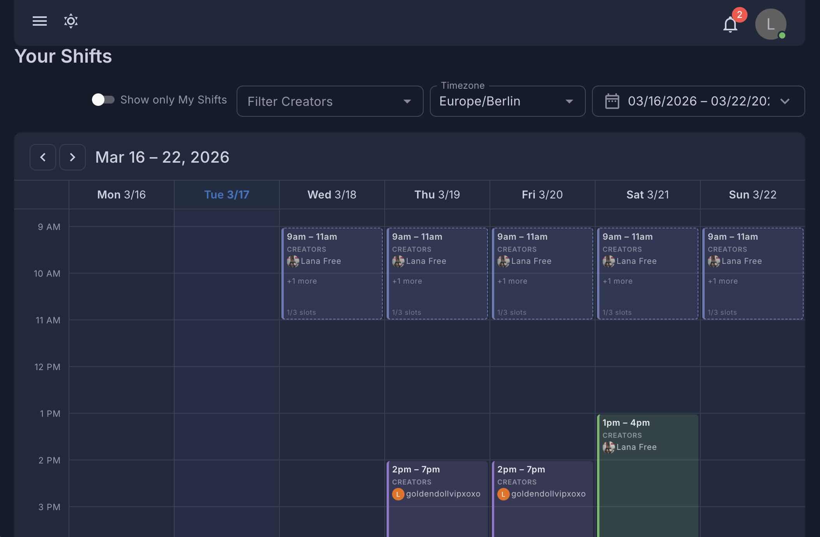Select the Sat 3/21 day header
Viewport: 820px width, 537px height.
[647, 195]
